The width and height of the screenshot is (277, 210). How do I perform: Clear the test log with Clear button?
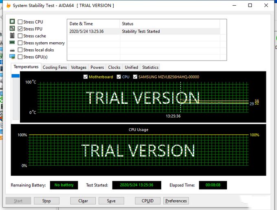83,201
